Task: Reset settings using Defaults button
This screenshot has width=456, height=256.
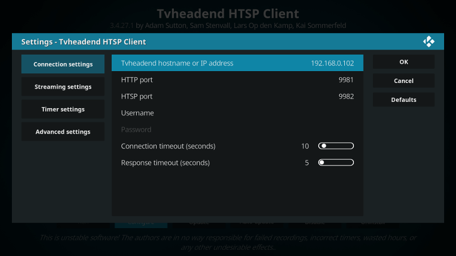Action: pos(404,100)
